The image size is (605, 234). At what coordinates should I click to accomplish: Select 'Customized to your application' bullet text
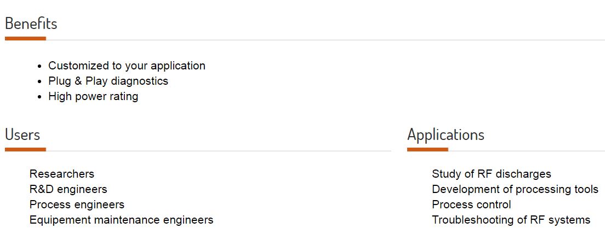127,66
